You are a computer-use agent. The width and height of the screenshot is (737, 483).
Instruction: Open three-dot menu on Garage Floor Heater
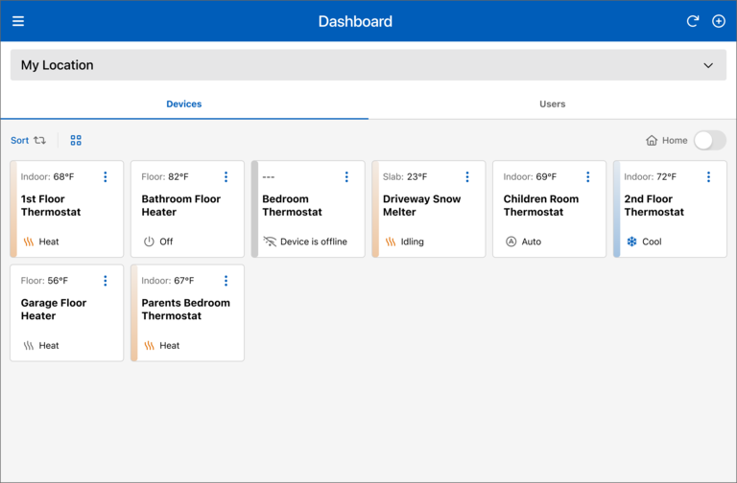click(x=106, y=281)
